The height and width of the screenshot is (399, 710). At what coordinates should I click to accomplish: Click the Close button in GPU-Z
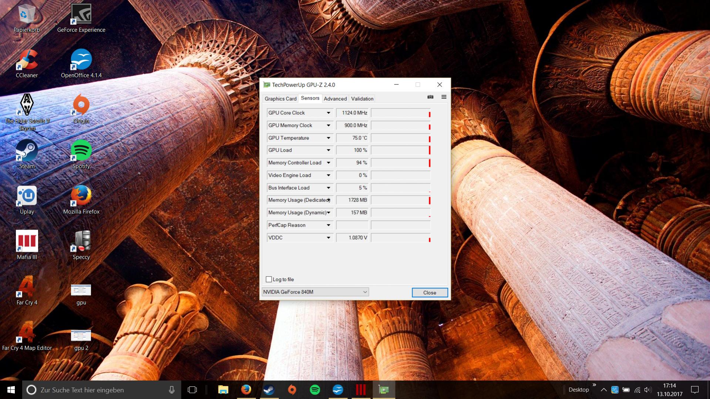pyautogui.click(x=430, y=293)
